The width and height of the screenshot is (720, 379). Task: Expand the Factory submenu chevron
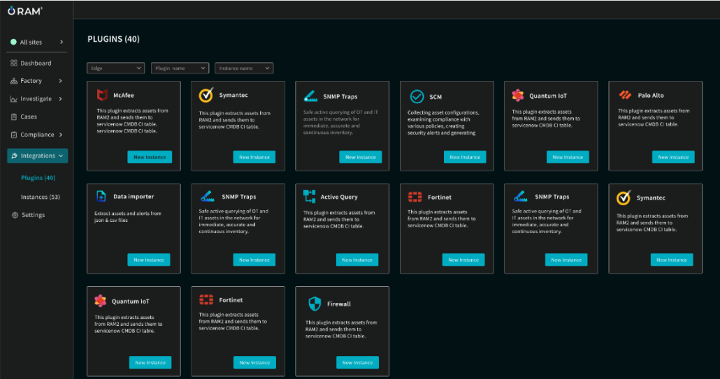click(x=61, y=81)
